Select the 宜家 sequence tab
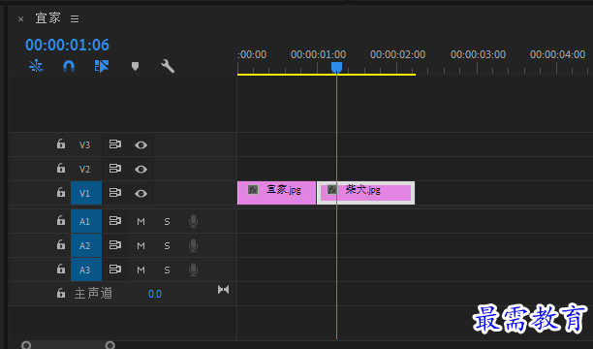Image resolution: width=593 pixels, height=349 pixels. (48, 17)
